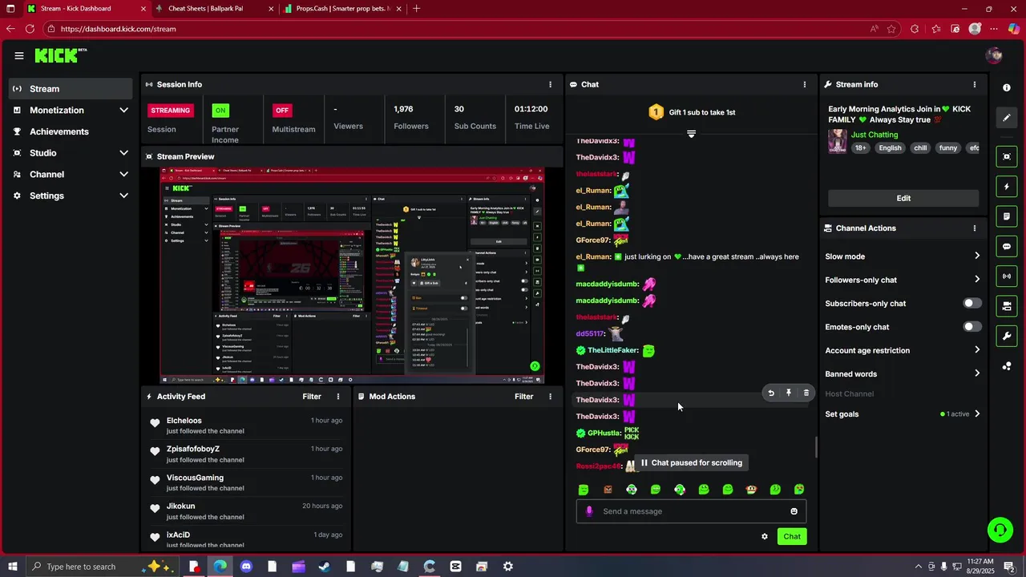The width and height of the screenshot is (1026, 577).
Task: Click the English stream tag
Action: click(890, 148)
